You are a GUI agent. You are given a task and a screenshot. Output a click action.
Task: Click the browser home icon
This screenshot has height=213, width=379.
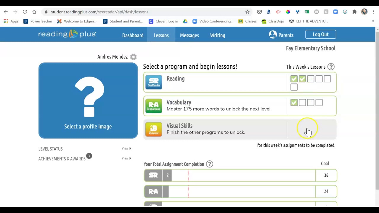[34, 12]
